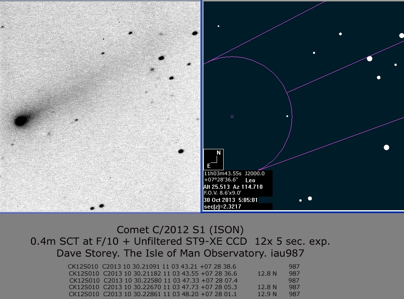Click the N/E compass orientation indicator
Screen dimensions: 404x299
[x=214, y=159]
